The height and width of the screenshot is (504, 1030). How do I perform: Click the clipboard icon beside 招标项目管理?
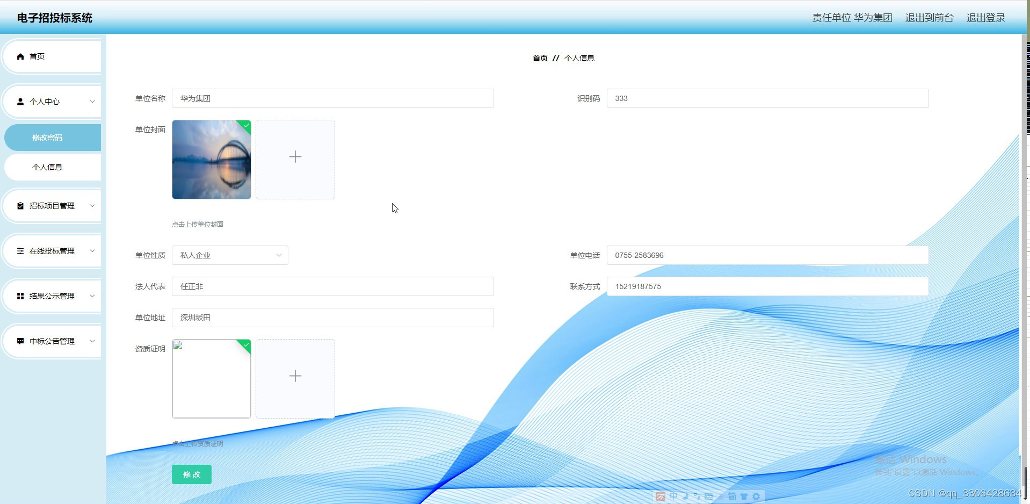pos(20,206)
